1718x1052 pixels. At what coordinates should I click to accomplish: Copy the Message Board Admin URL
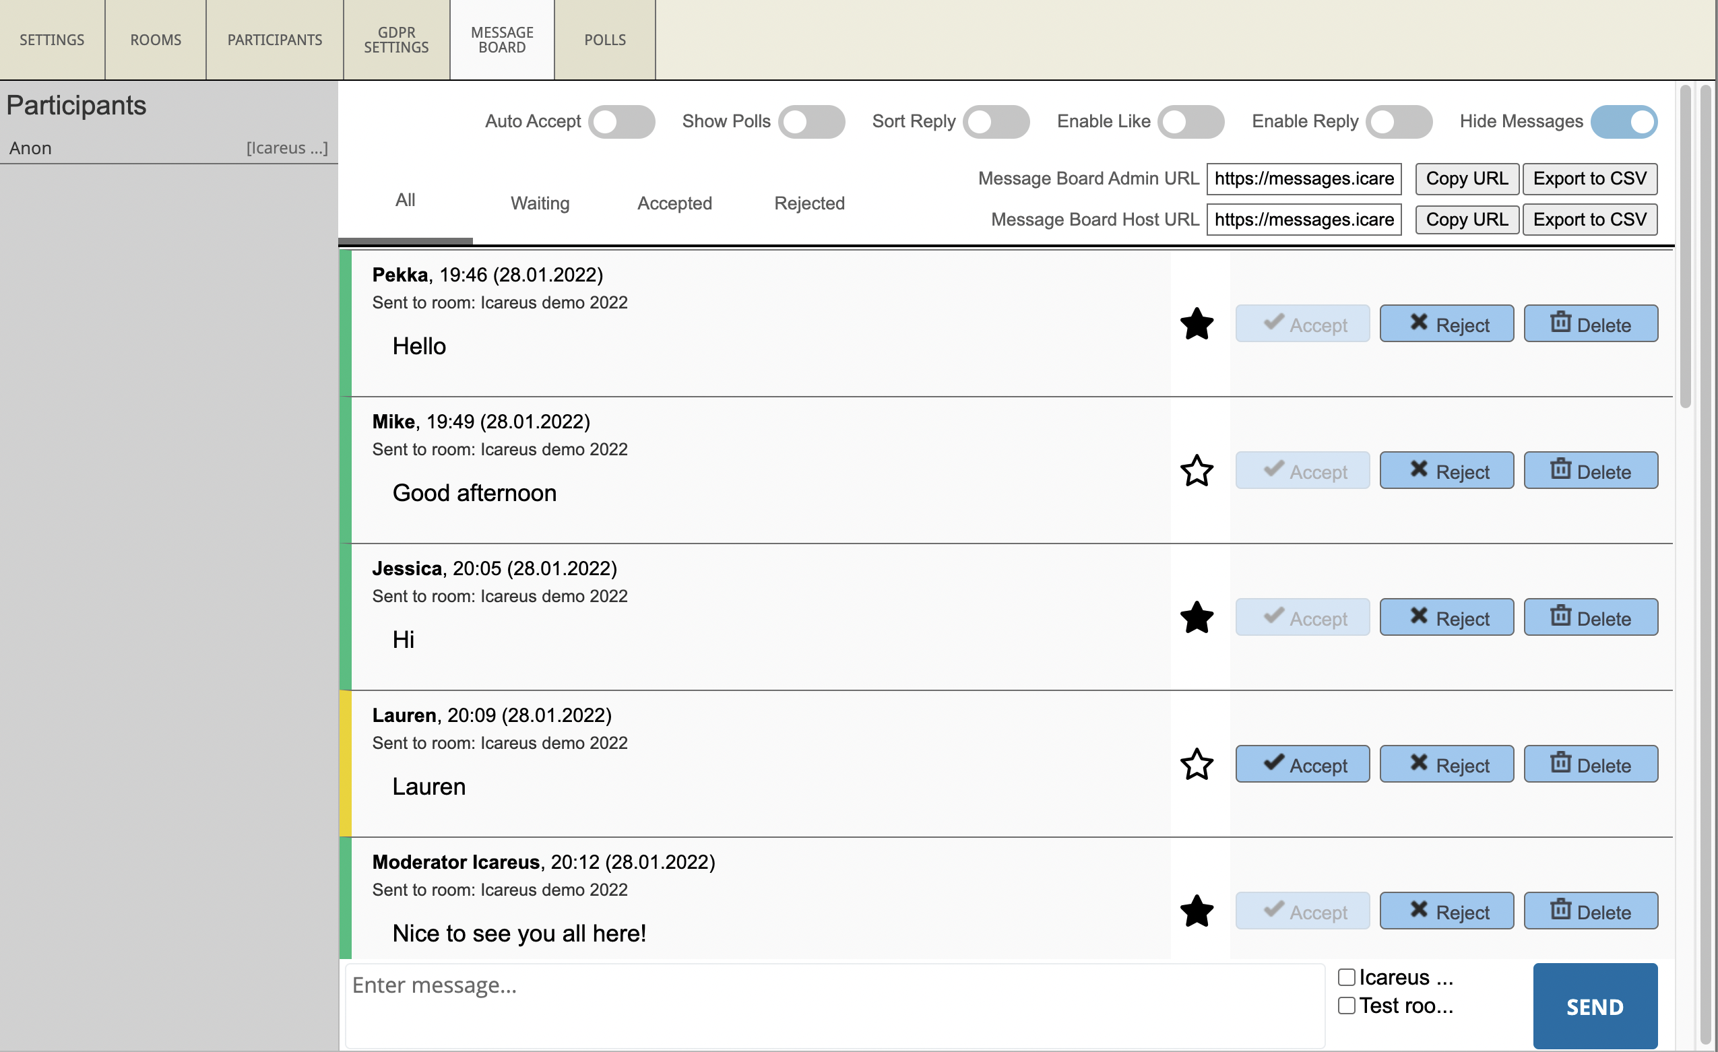pos(1466,178)
